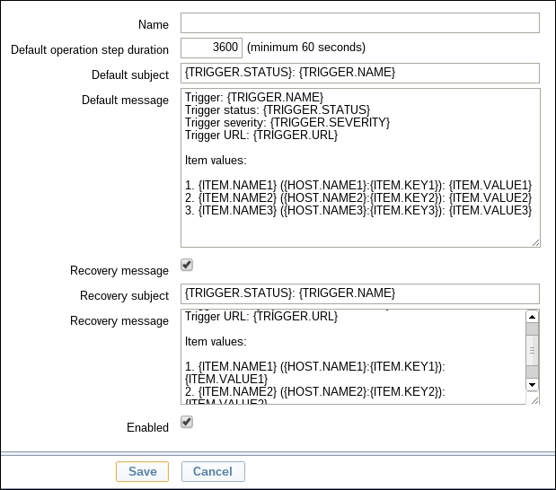Click the "Default subject" label text
Screen dimensions: 556x490
pos(129,74)
